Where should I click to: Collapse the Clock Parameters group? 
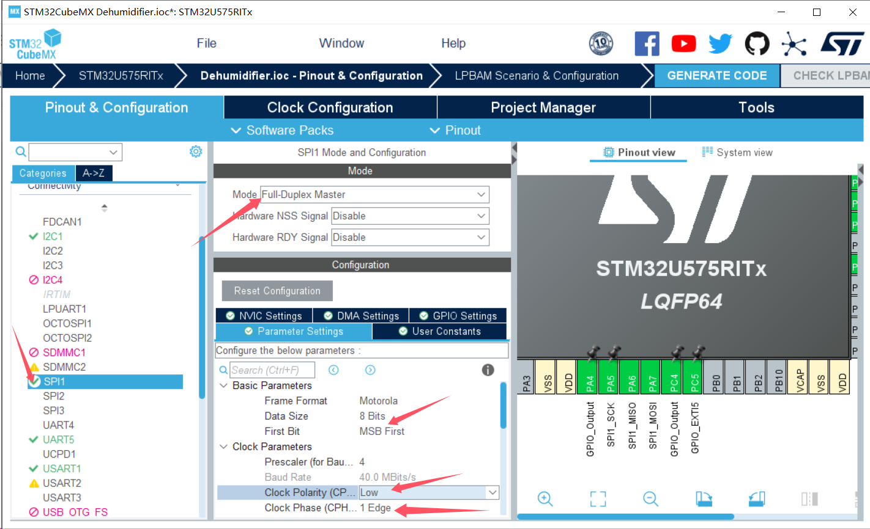pyautogui.click(x=223, y=447)
